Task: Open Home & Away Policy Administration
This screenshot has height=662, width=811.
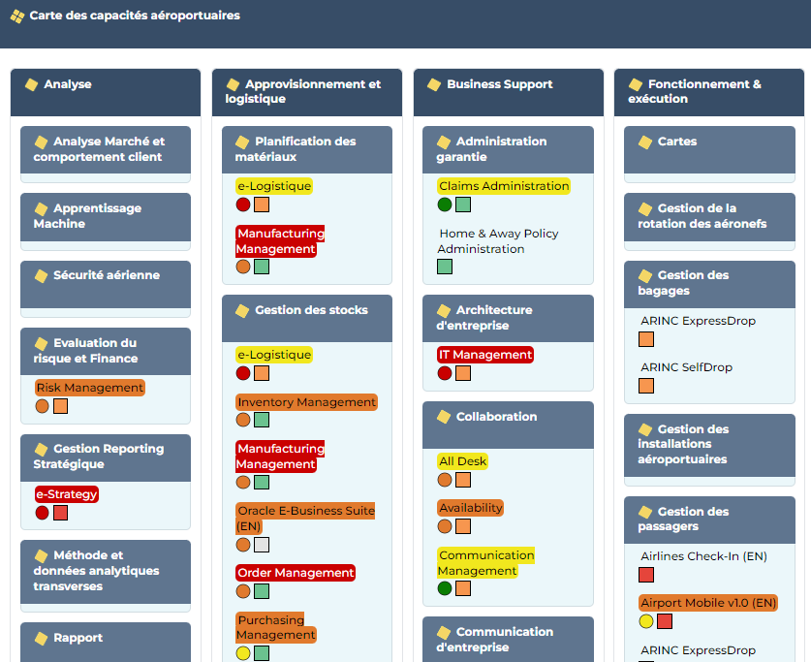Action: point(498,241)
